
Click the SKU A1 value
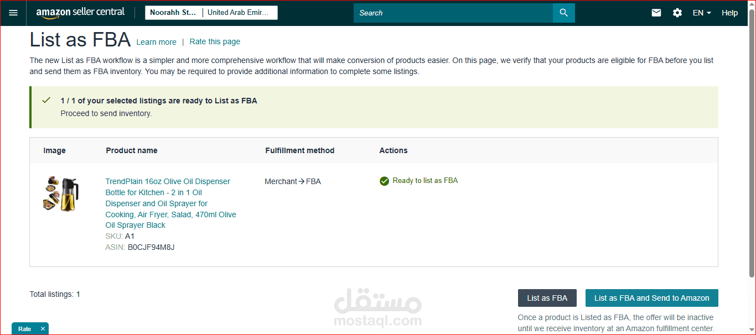[130, 236]
